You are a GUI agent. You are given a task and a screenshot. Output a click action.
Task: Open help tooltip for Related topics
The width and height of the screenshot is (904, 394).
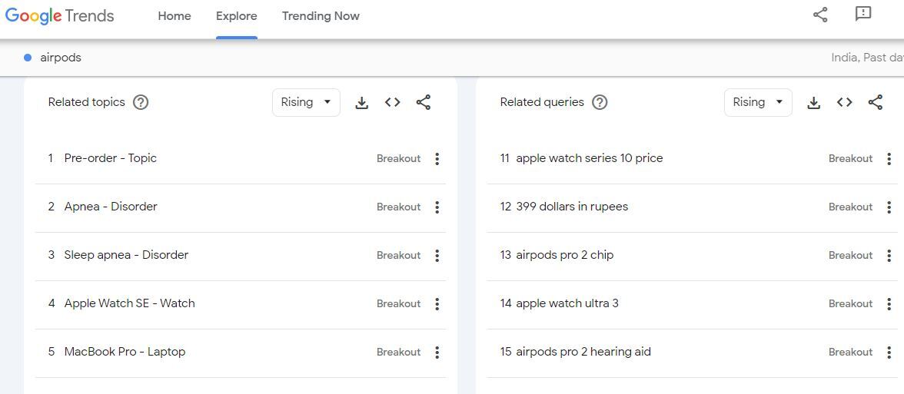[x=141, y=102]
